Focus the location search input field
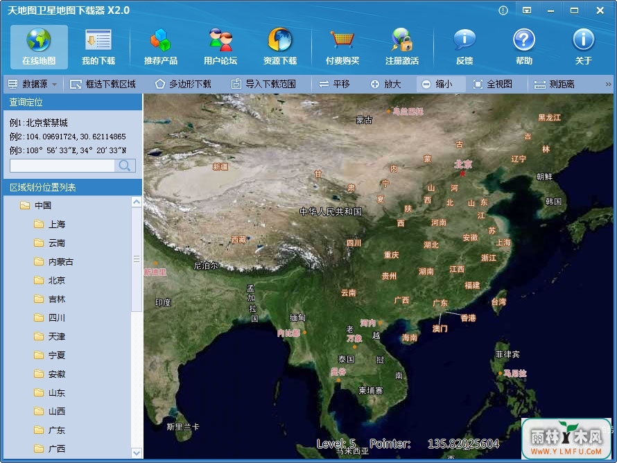 [62, 166]
